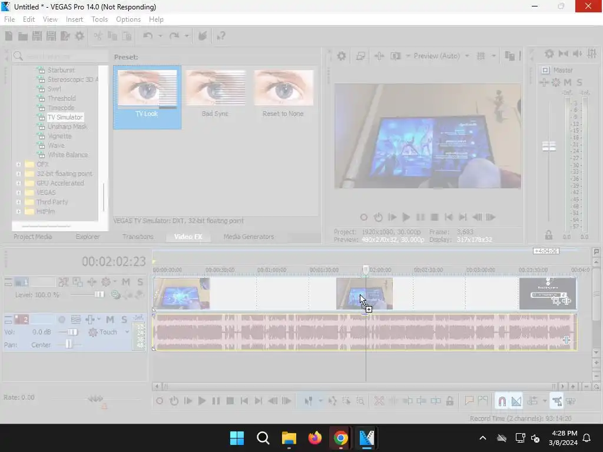Adjust the audio track Pan slider
Image resolution: width=603 pixels, height=452 pixels.
[x=69, y=344]
